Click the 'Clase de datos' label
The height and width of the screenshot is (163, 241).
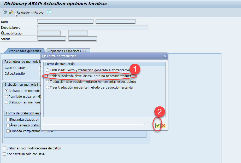[15, 68]
